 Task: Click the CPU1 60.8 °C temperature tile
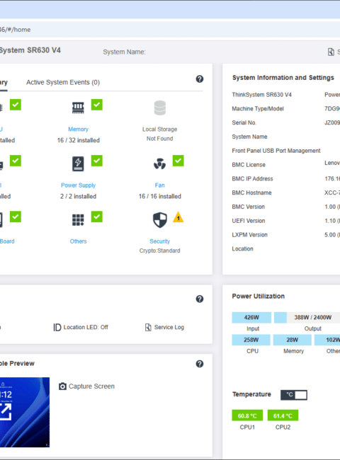click(247, 415)
